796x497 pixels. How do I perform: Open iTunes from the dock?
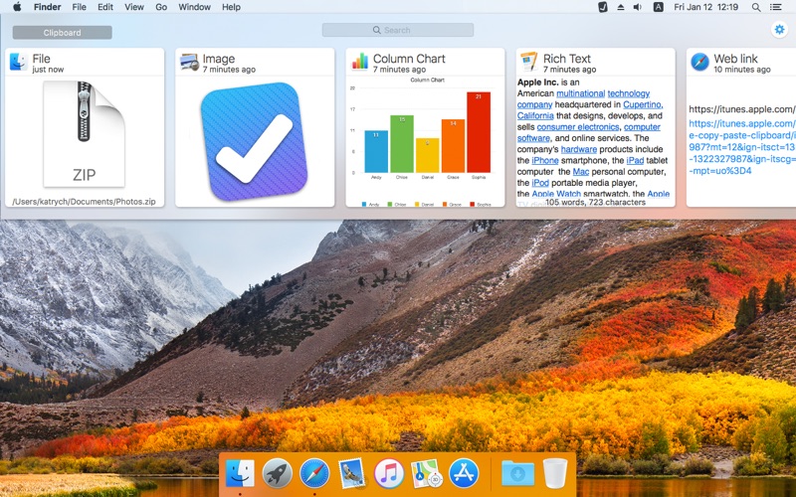389,472
